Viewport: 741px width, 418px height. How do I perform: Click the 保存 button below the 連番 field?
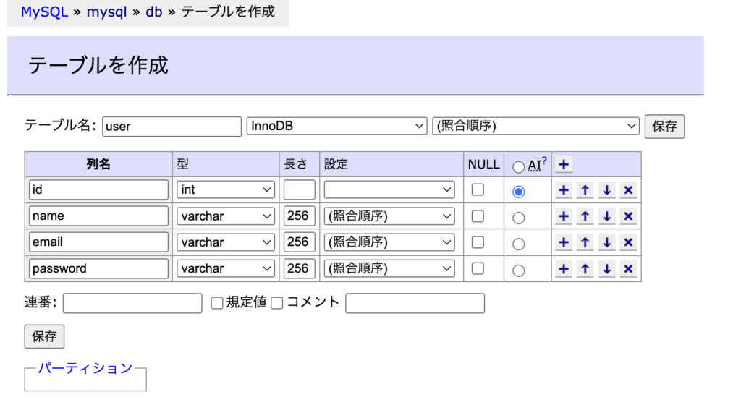[x=44, y=336]
